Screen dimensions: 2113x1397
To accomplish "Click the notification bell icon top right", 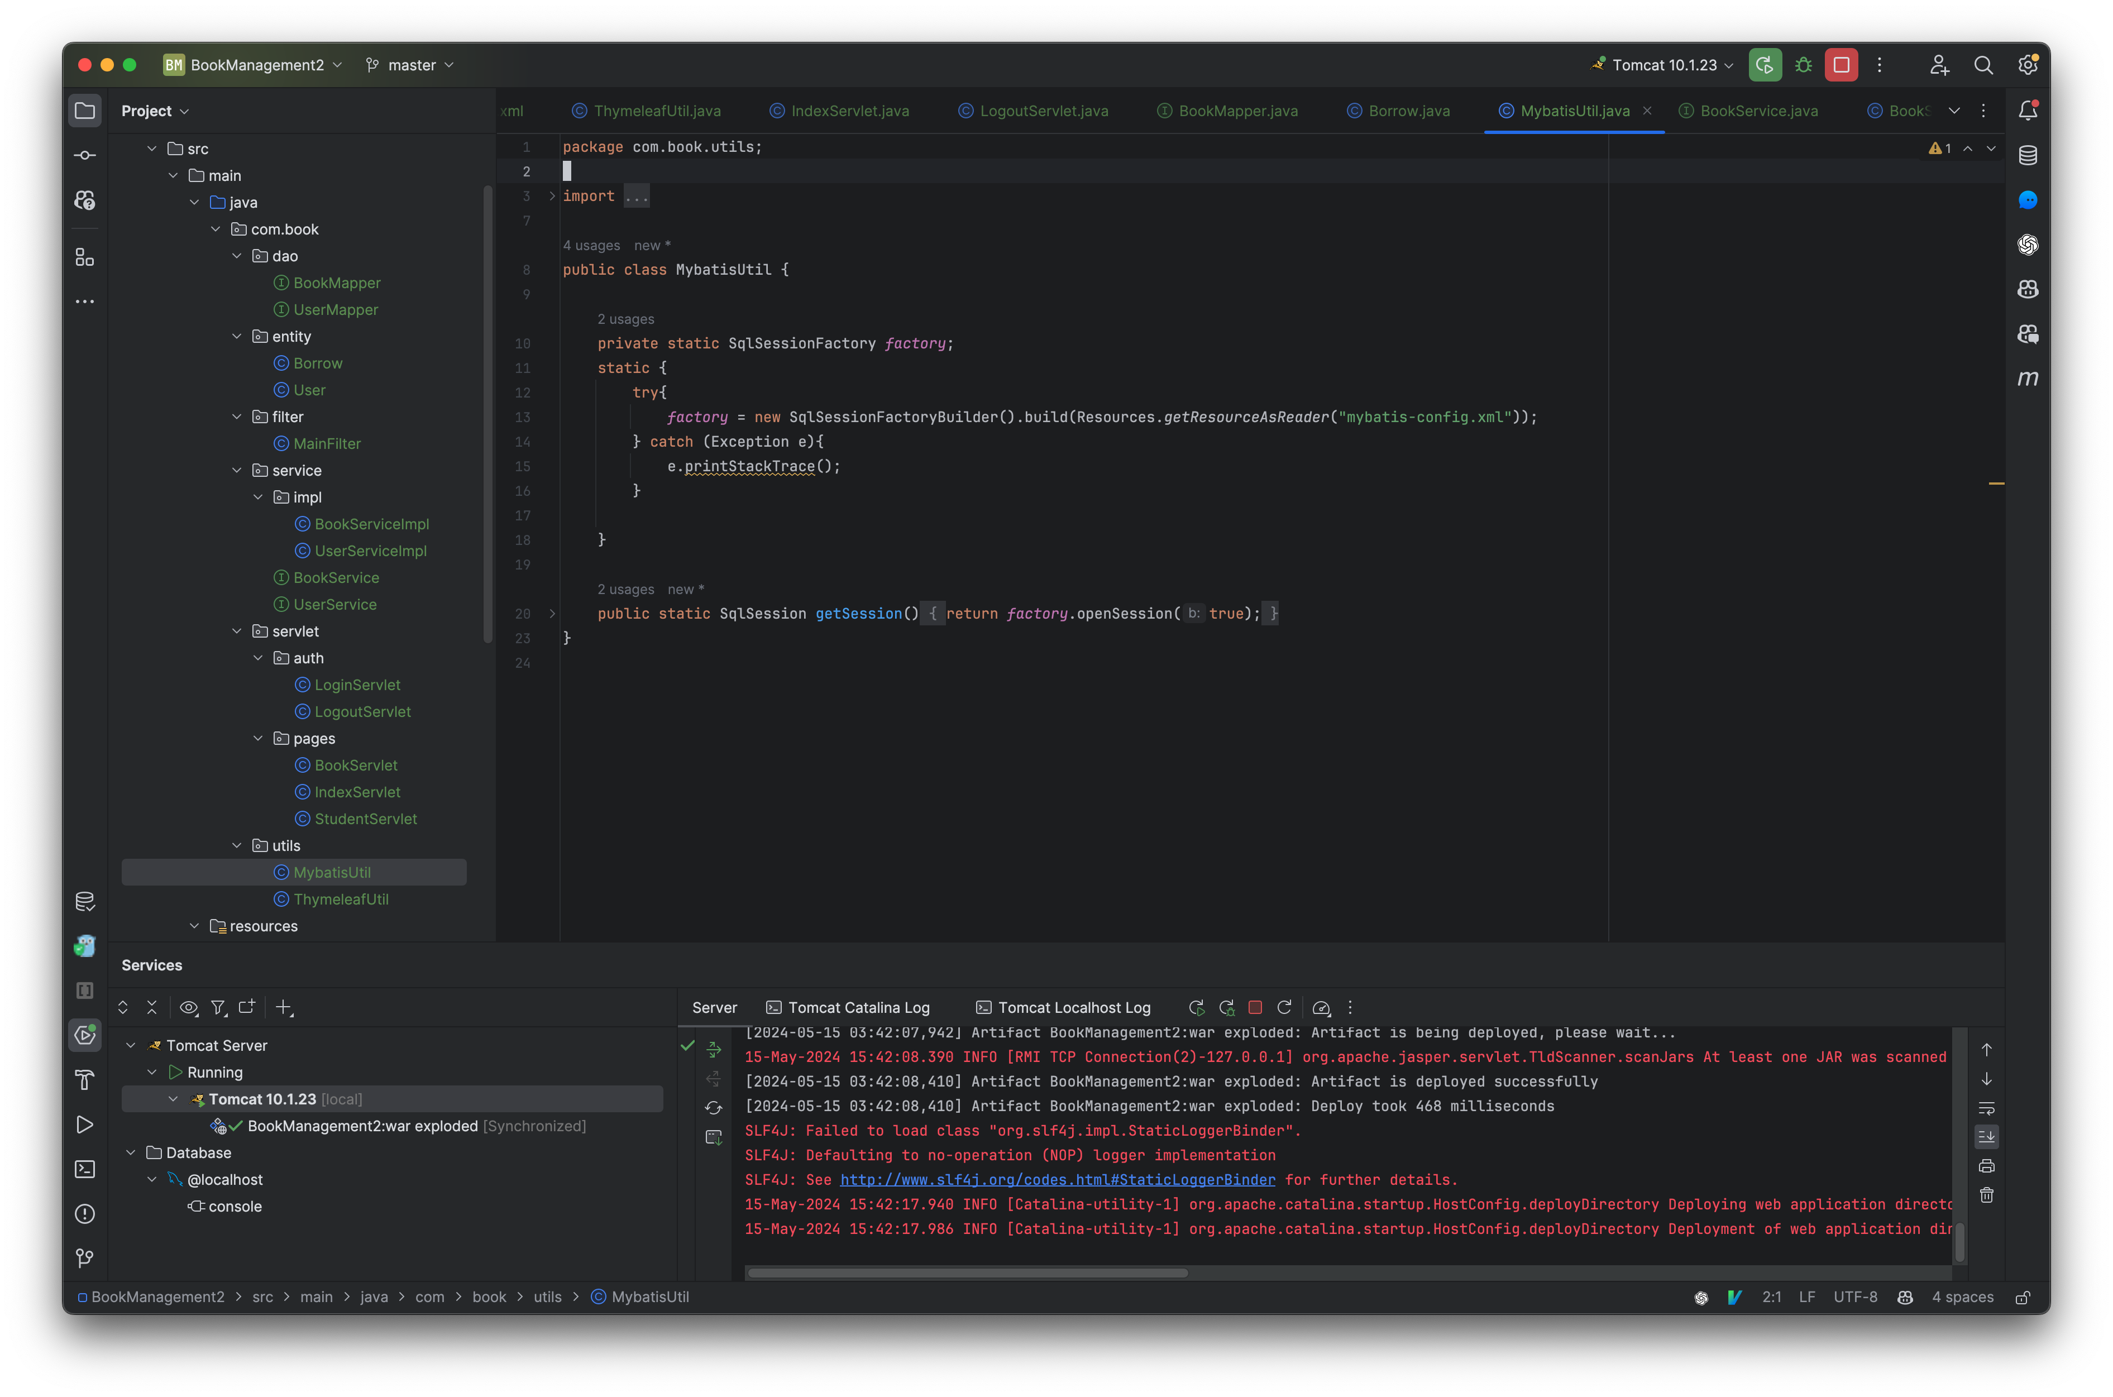I will tap(2027, 109).
